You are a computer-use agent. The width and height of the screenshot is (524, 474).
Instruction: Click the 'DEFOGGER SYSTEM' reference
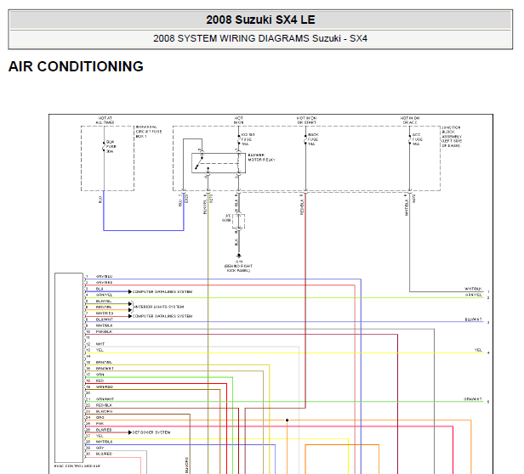[x=151, y=432]
